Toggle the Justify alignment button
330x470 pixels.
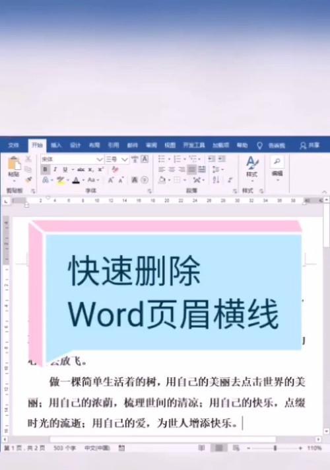(x=192, y=170)
